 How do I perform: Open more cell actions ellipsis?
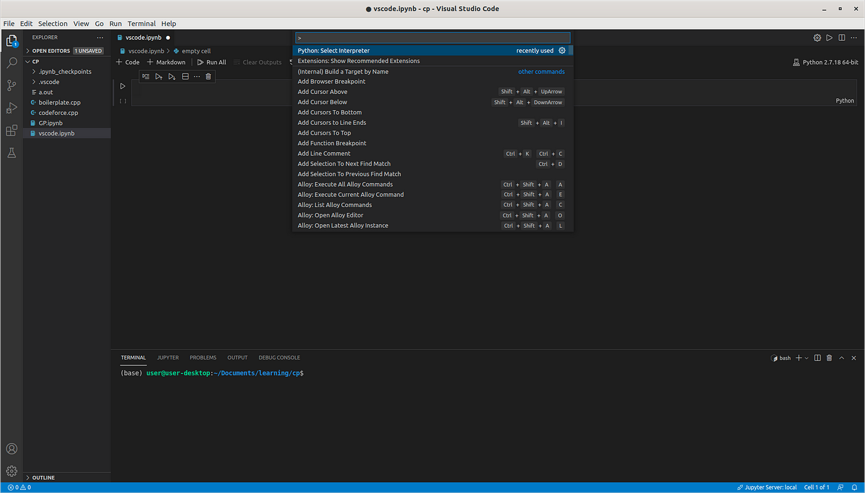coord(196,77)
